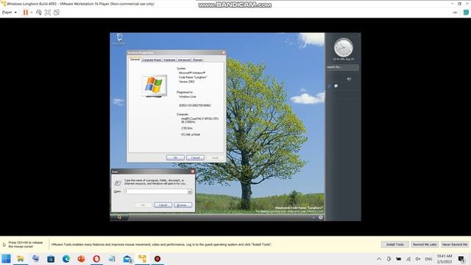Image resolution: width=471 pixels, height=265 pixels.
Task: Open the Advanced tab
Action: pyautogui.click(x=184, y=60)
